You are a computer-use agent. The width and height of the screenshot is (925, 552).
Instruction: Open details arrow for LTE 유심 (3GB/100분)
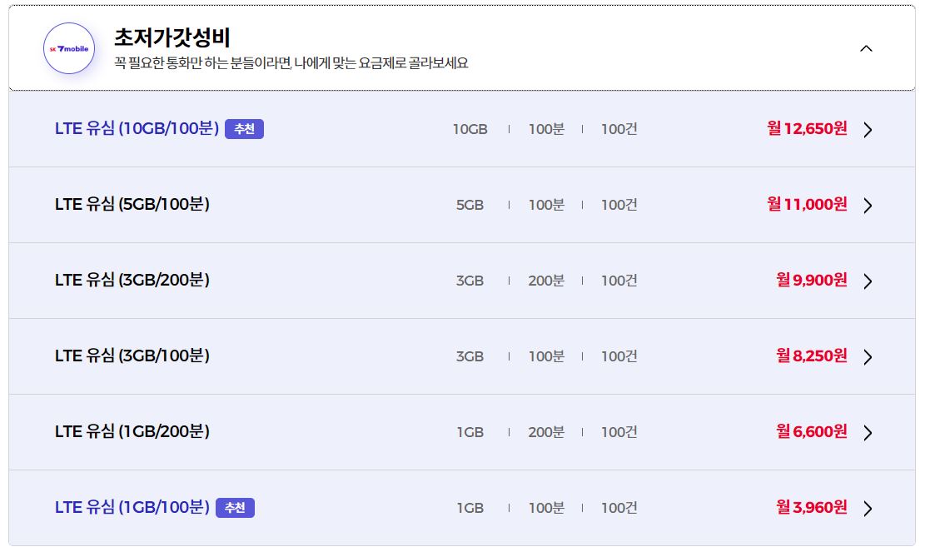coord(868,356)
